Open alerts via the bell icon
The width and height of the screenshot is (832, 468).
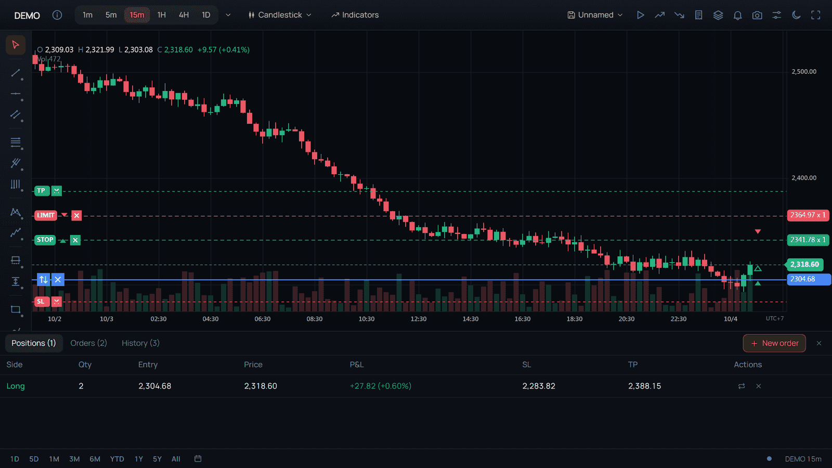click(x=738, y=15)
